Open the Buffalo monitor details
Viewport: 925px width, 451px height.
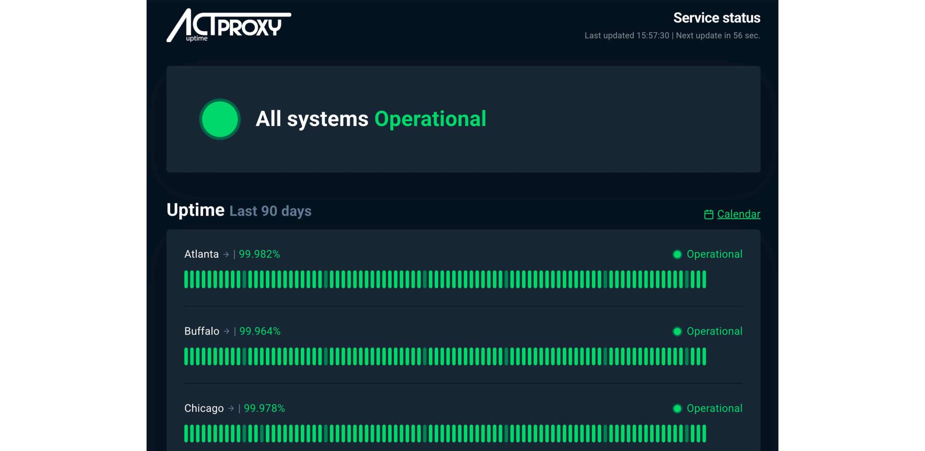pos(202,331)
